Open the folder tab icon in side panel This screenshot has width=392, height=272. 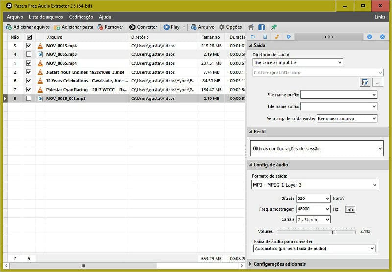[x=253, y=37]
